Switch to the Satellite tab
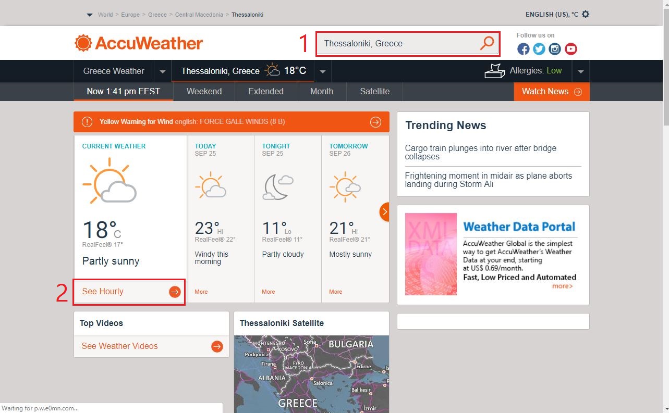The width and height of the screenshot is (669, 413). click(375, 91)
